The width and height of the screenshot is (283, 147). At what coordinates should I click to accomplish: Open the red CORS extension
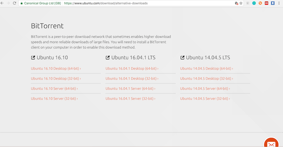pos(266,3)
